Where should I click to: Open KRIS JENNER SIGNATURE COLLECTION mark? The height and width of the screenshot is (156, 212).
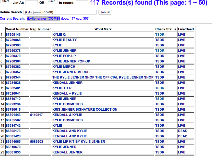pyautogui.click(x=85, y=109)
